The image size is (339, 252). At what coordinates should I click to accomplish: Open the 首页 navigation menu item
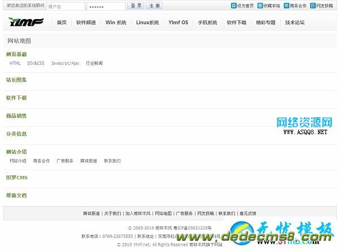(x=62, y=23)
